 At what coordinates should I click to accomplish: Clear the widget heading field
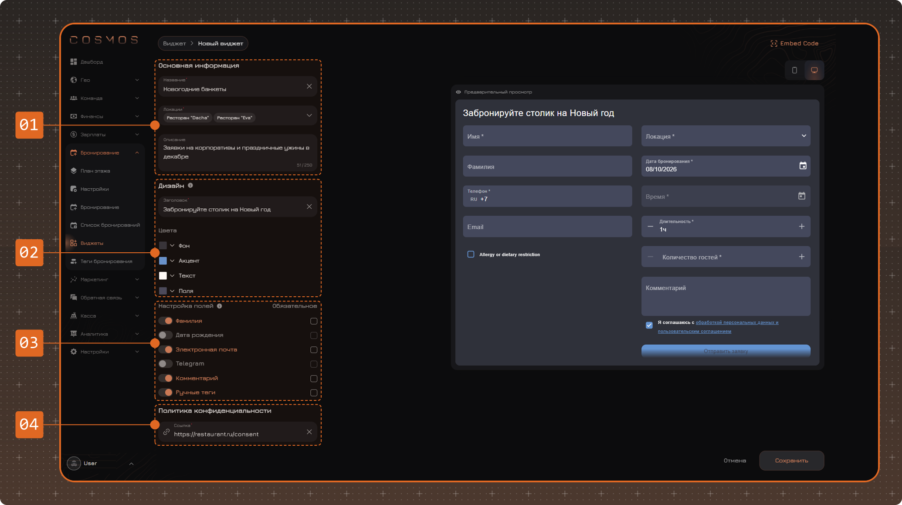point(309,207)
